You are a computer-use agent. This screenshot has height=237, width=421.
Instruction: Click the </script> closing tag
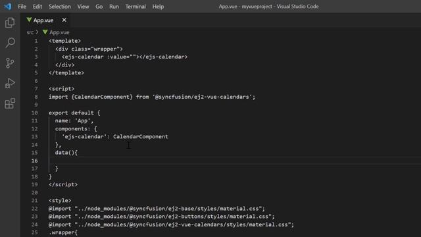63,184
